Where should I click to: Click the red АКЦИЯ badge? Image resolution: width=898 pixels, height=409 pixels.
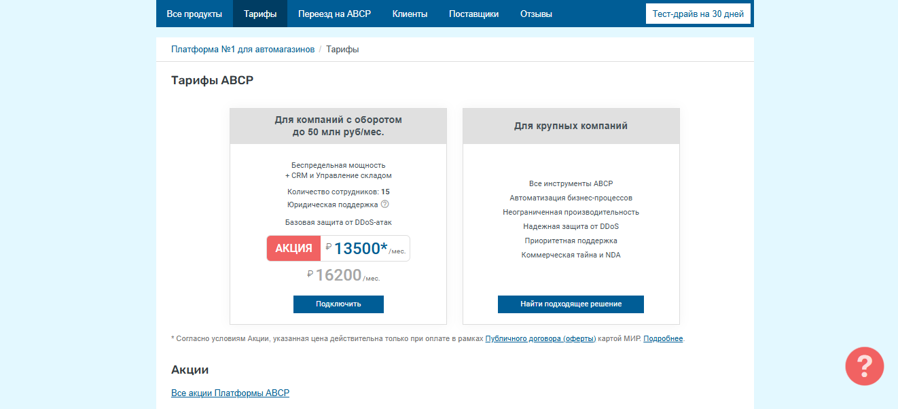(293, 249)
